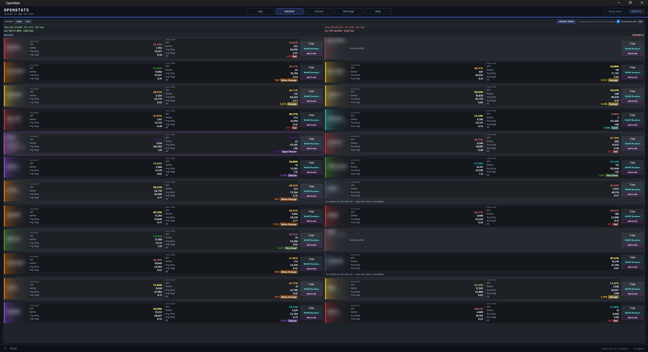Viewport: 648px width, 352px height.
Task: Open the Discord button
Action: 615,11
